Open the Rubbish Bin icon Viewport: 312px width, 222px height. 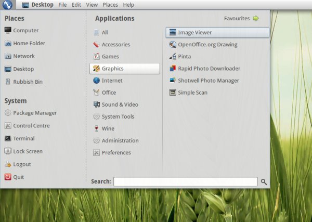coord(8,82)
